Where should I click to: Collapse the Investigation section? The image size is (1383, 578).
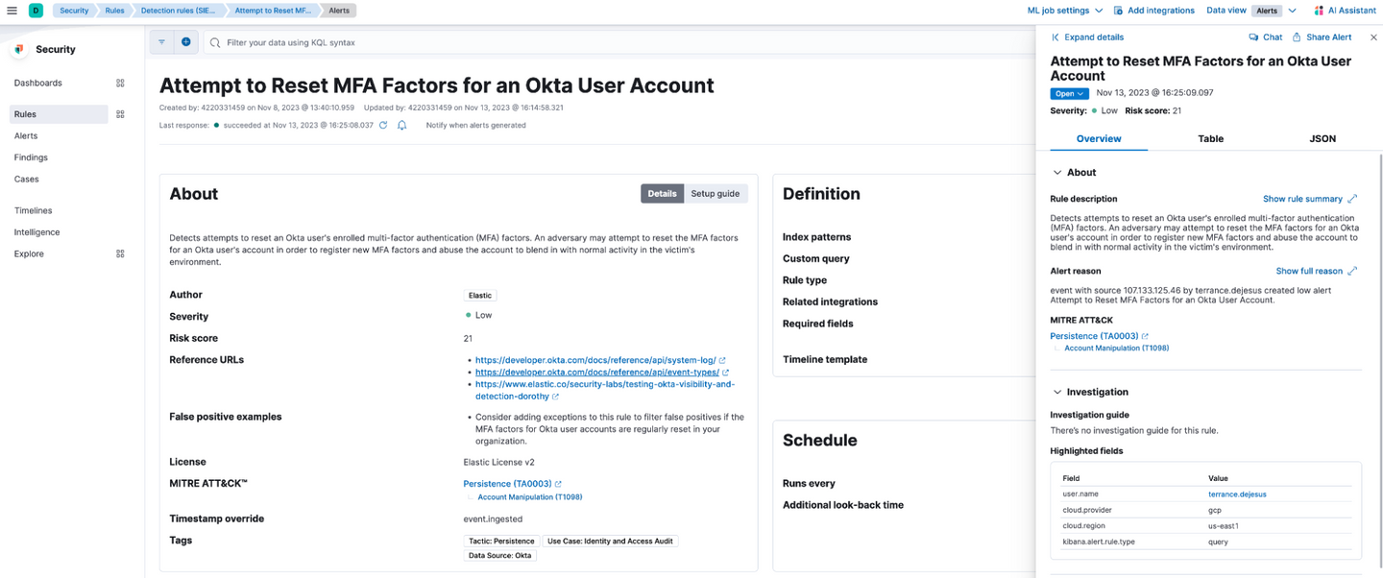pos(1057,392)
